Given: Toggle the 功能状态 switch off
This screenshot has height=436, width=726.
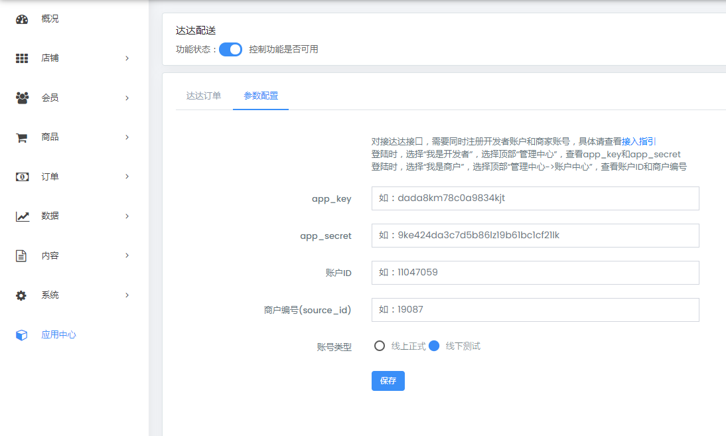Looking at the screenshot, I should (230, 49).
